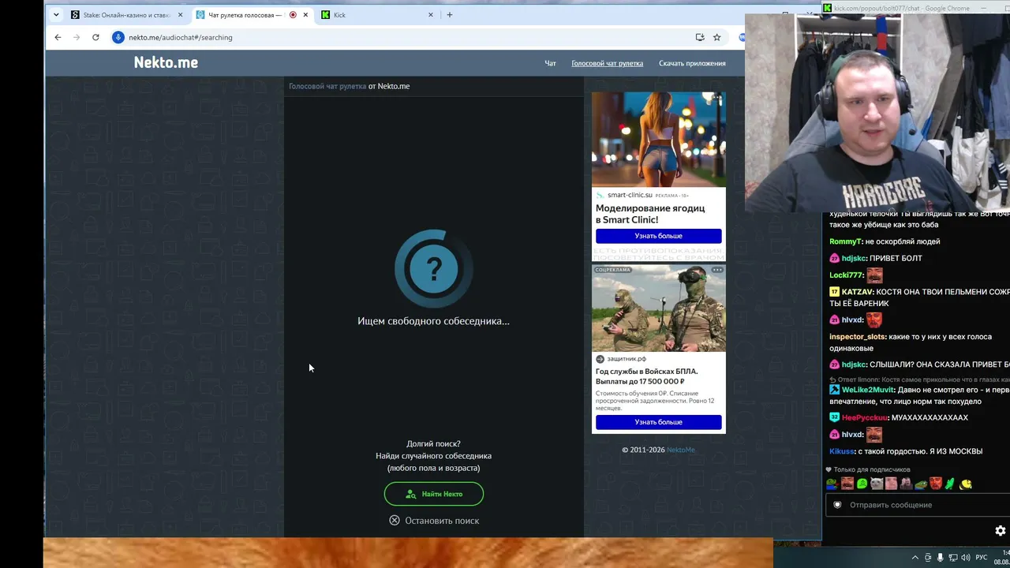
Task: Click the Голосовой чат рулетка breadcrumb link
Action: pos(327,86)
